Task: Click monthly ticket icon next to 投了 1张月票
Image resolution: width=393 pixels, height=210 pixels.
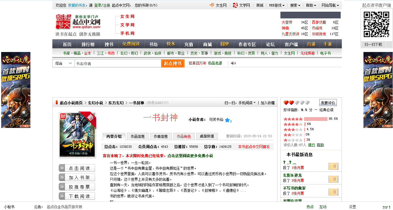Action: pyautogui.click(x=333, y=166)
